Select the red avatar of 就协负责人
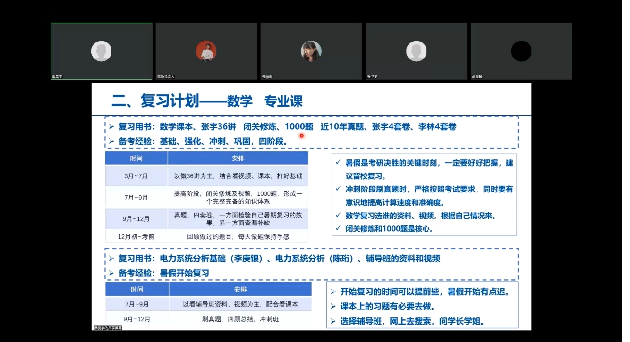 (206, 51)
